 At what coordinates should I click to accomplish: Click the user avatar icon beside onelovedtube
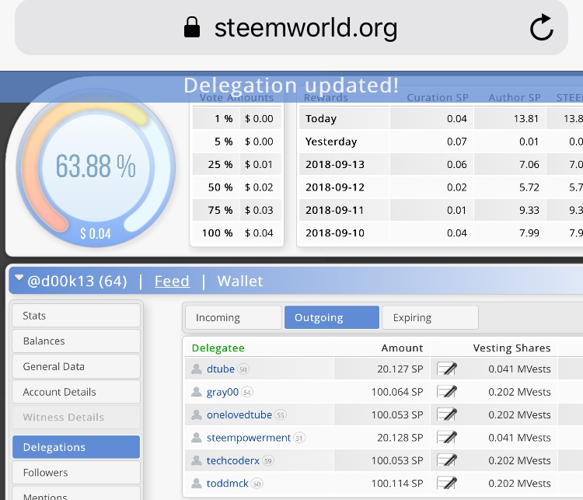[197, 414]
